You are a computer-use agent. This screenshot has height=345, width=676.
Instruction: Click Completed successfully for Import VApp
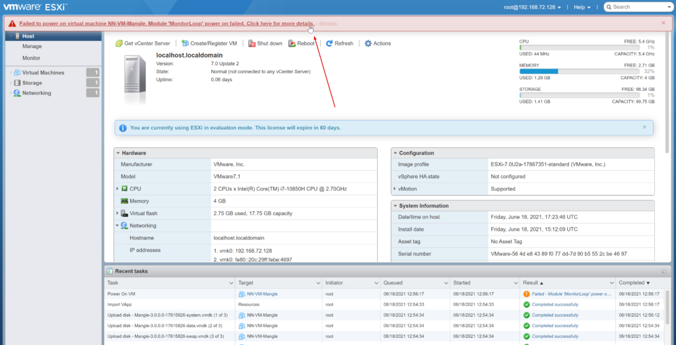pyautogui.click(x=555, y=305)
